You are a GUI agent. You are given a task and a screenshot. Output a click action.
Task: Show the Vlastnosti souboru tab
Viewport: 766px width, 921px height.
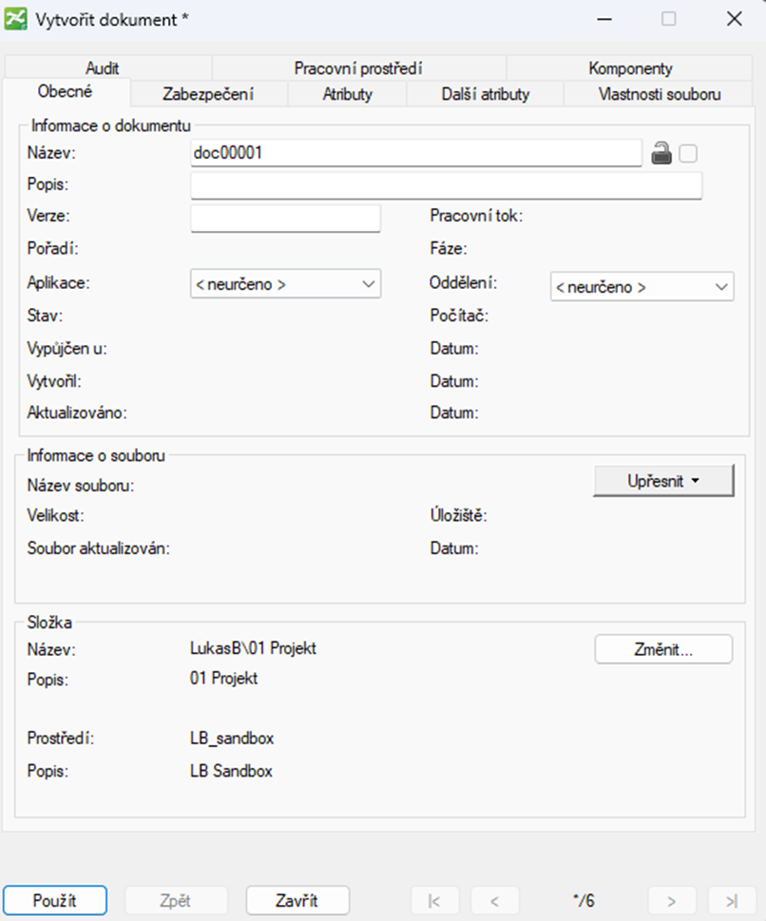(x=660, y=94)
